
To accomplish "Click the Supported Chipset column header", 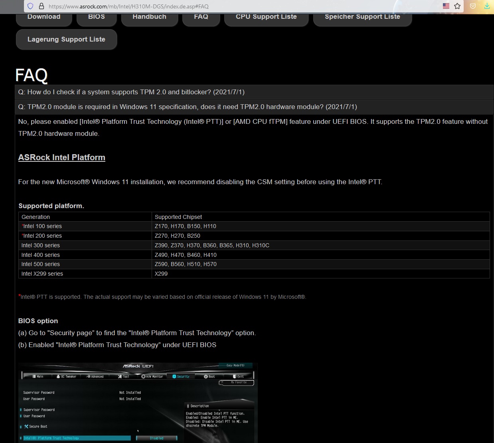I will pyautogui.click(x=321, y=217).
